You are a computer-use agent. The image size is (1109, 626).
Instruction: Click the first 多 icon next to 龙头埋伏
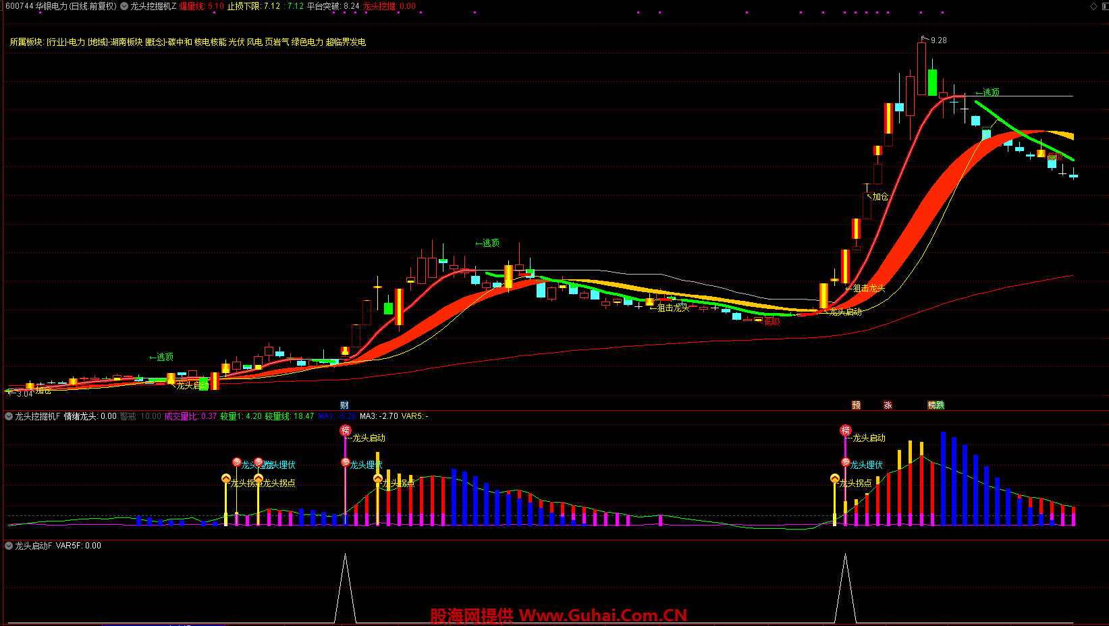pos(237,462)
